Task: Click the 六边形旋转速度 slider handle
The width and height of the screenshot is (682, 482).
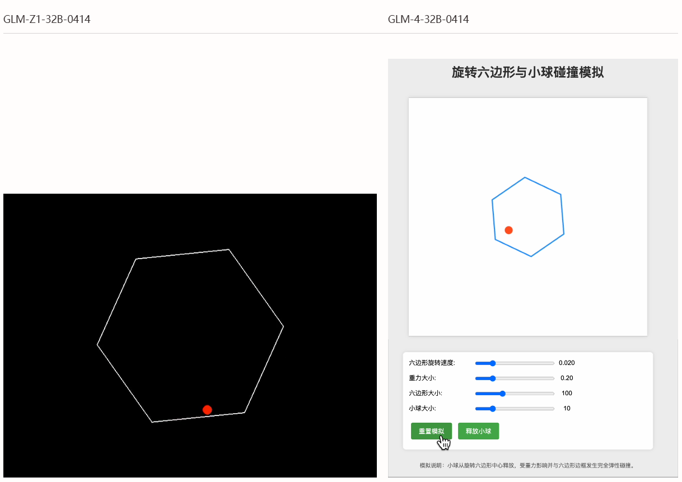Action: [493, 363]
